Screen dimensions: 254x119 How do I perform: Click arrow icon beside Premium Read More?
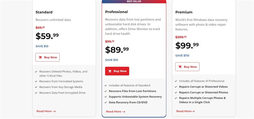193,111
